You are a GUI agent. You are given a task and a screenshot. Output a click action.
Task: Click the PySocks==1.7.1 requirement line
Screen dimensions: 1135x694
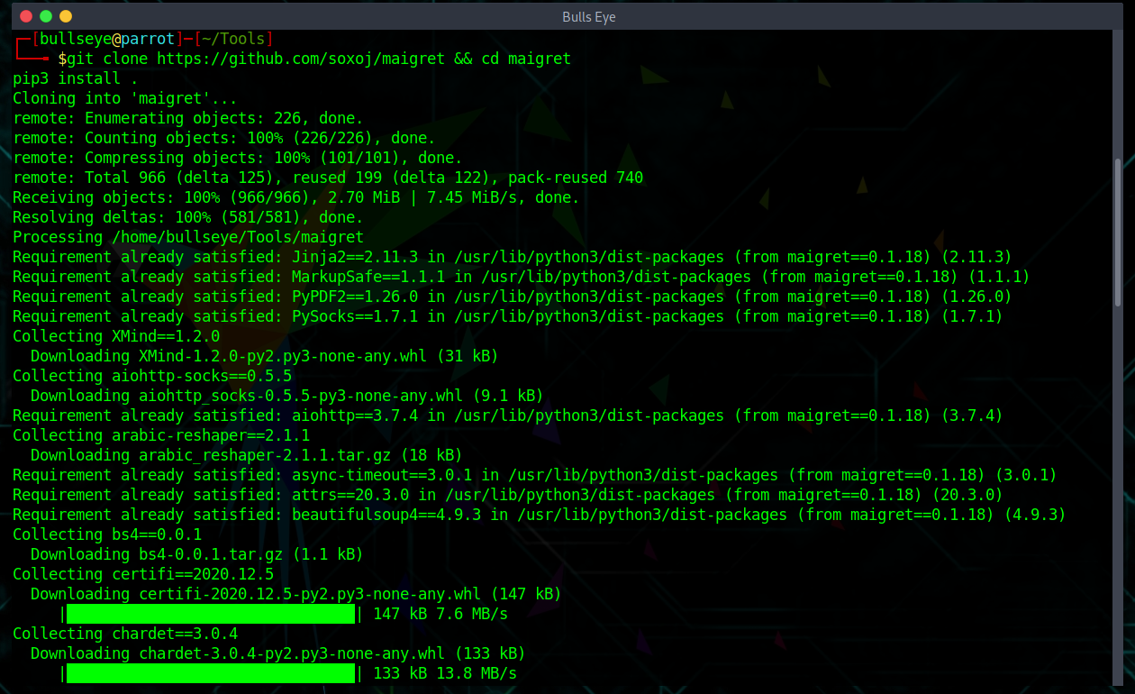coord(508,317)
